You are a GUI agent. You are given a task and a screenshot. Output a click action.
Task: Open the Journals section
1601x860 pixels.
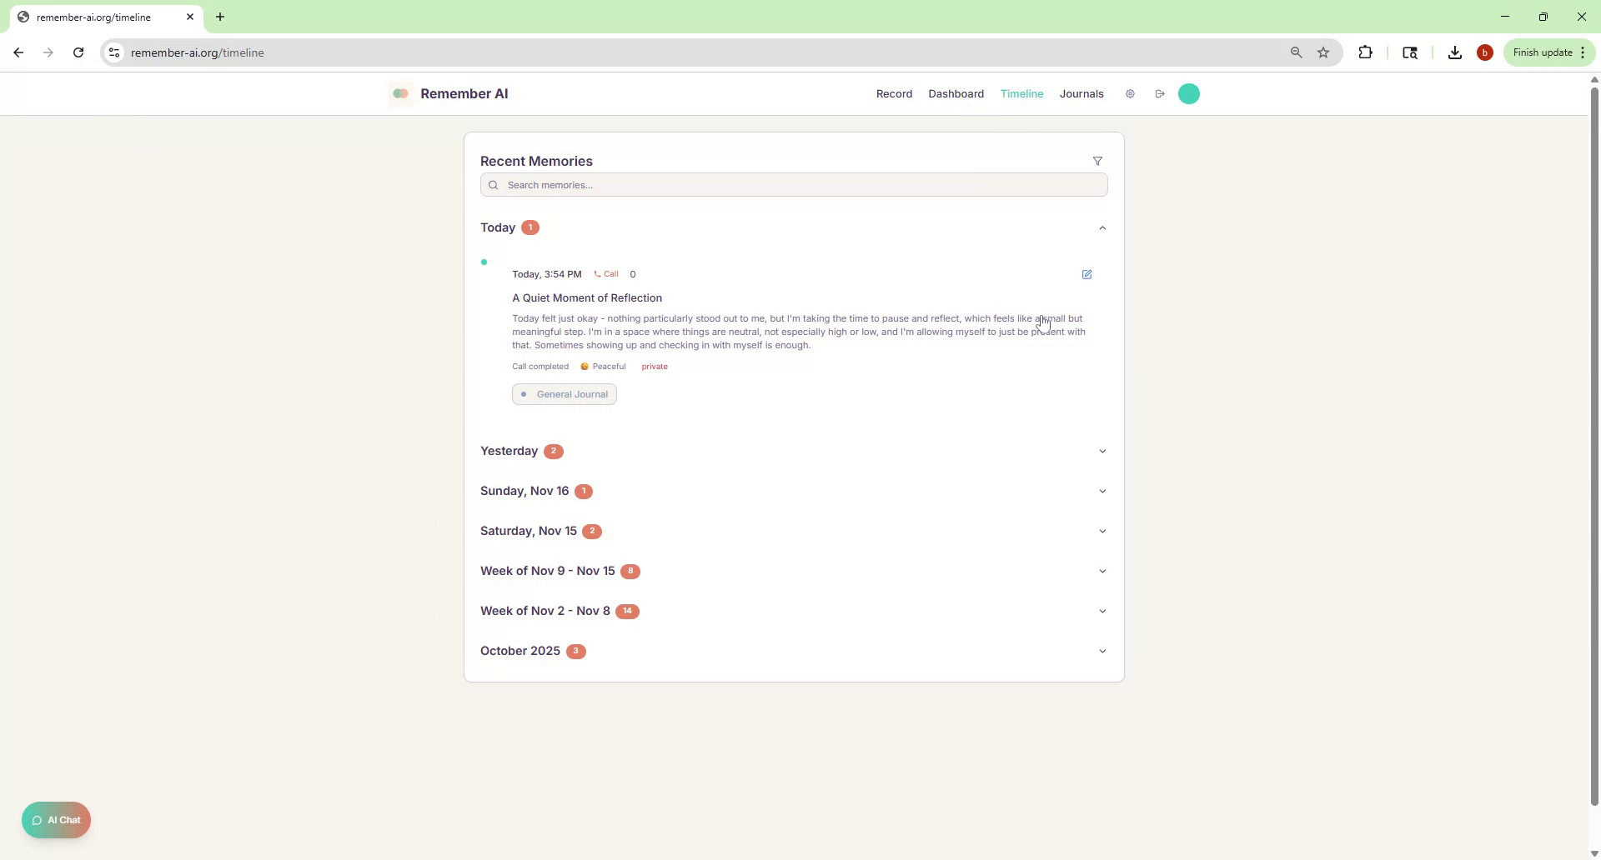[1081, 93]
